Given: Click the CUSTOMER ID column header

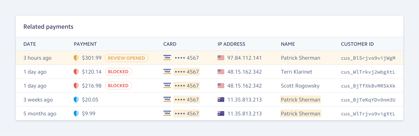Looking at the screenshot, I should point(357,44).
